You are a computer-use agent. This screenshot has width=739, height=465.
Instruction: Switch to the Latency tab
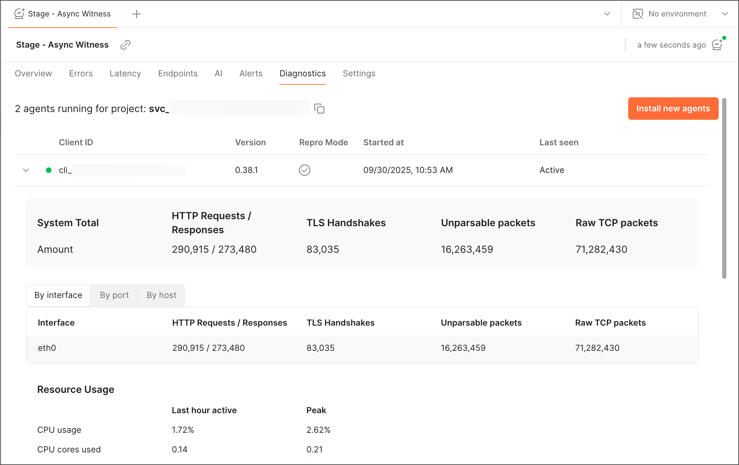pos(125,74)
